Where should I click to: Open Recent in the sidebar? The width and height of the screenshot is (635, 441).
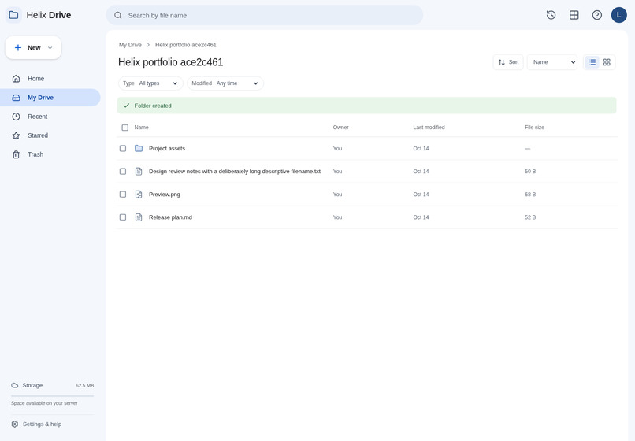50,117
